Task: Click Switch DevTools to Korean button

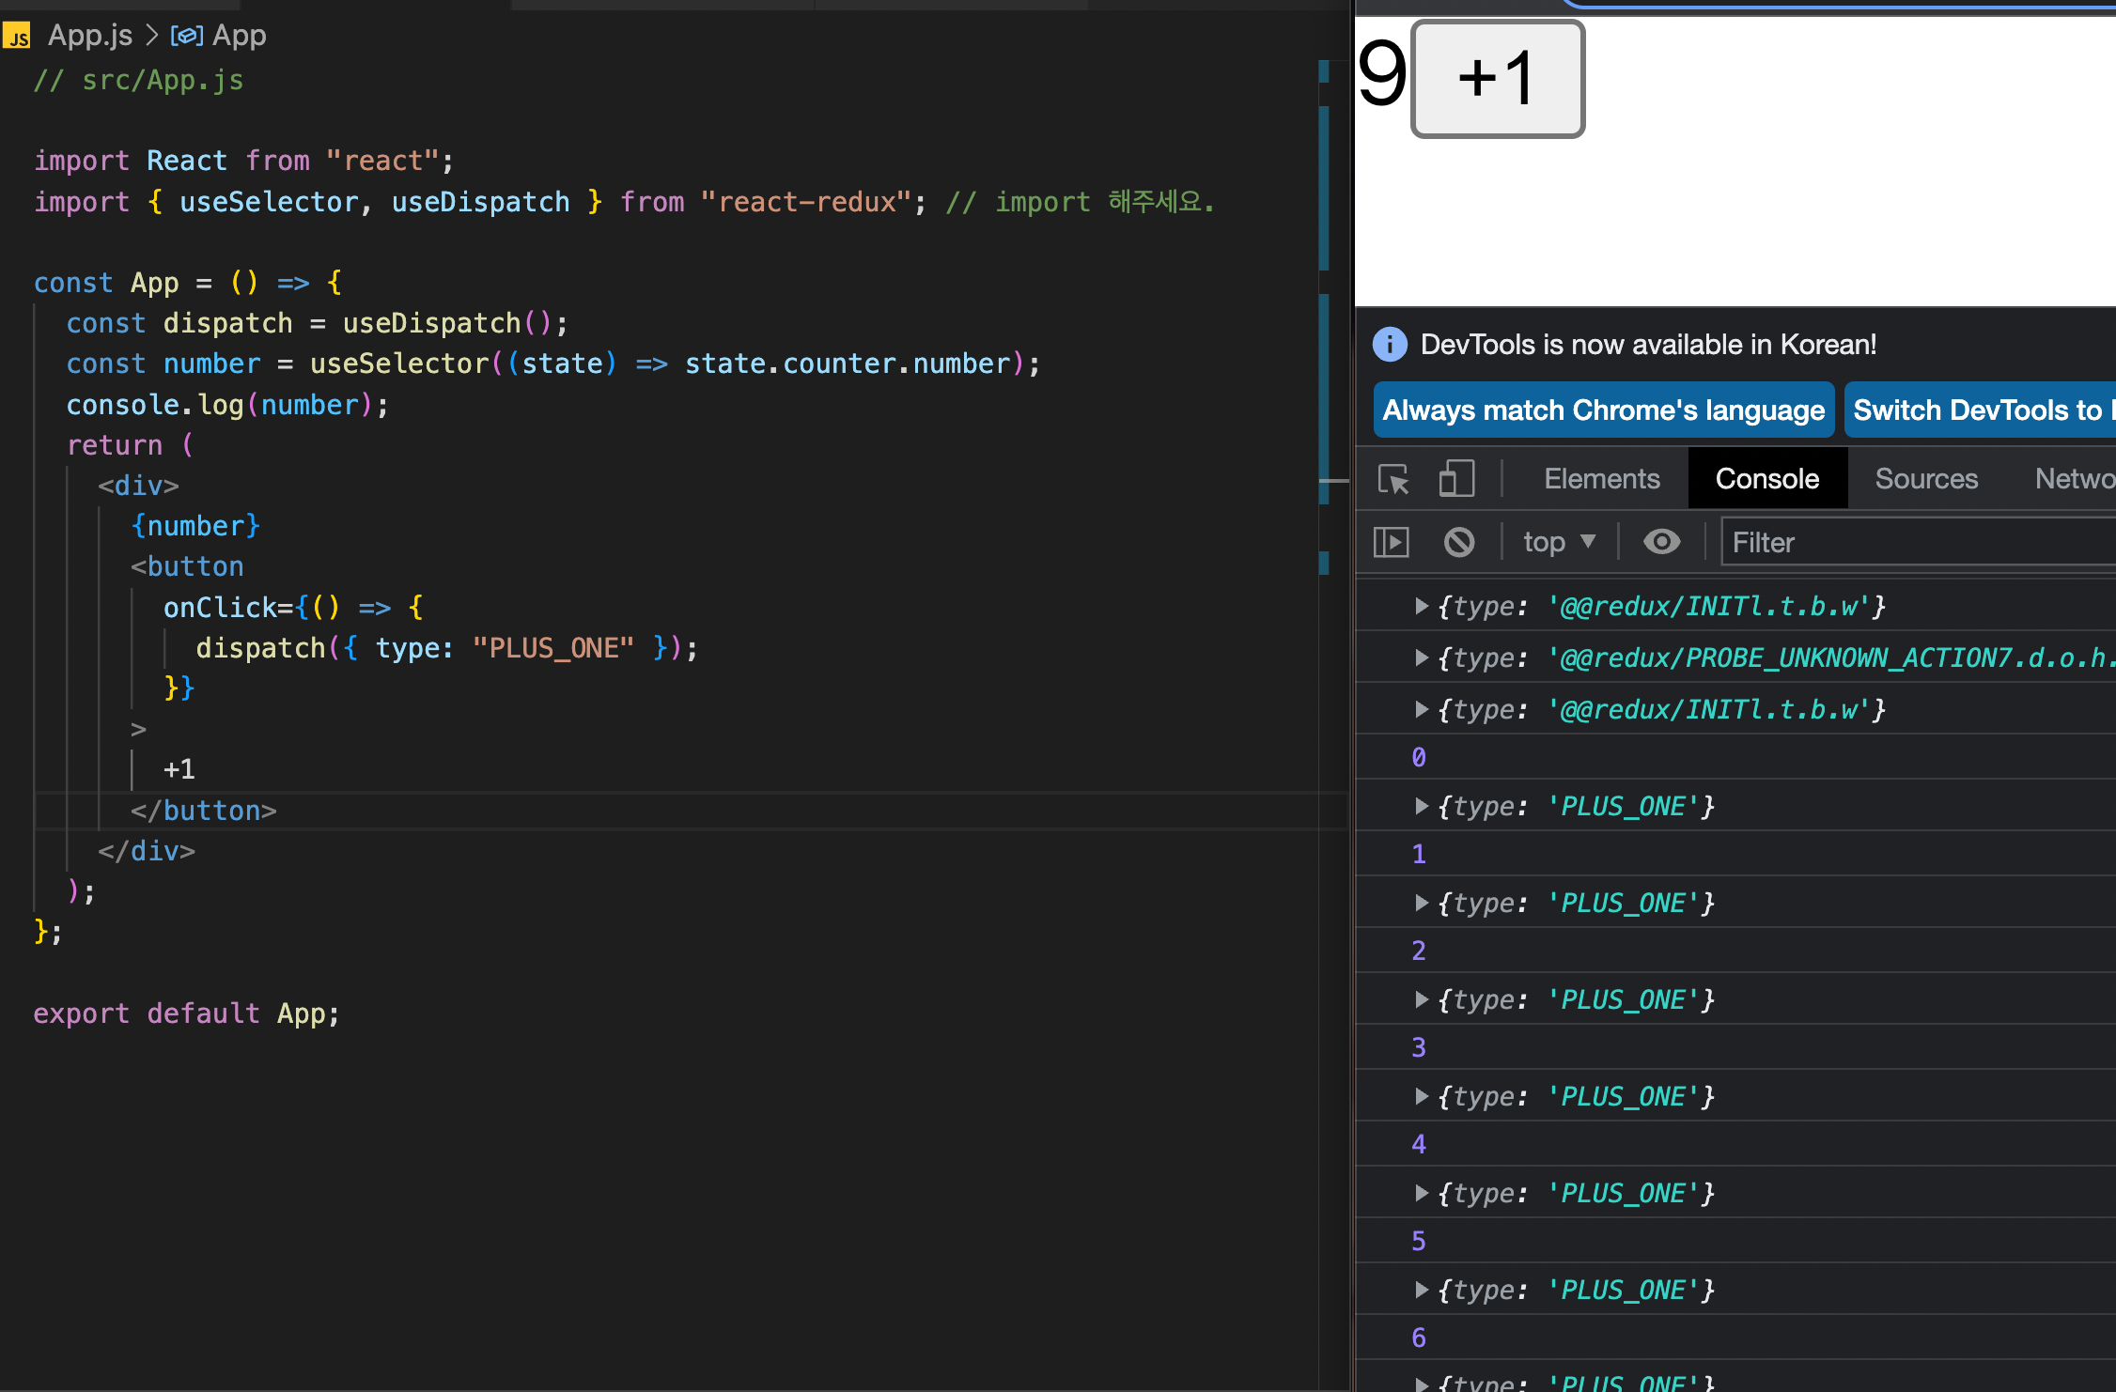Action: [x=1978, y=410]
